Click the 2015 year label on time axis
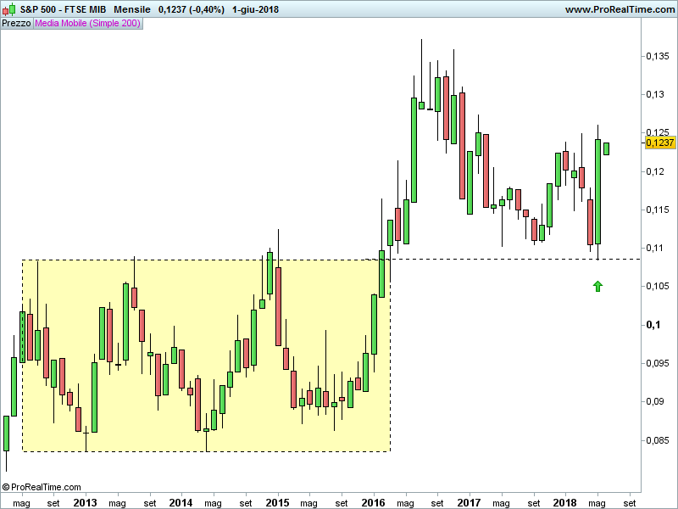 pos(277,502)
